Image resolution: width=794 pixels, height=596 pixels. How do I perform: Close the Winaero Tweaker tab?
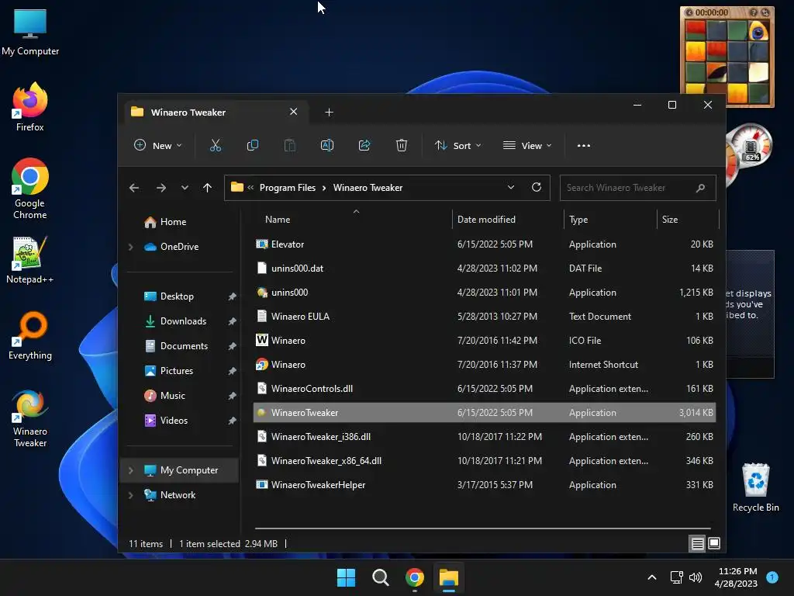(293, 112)
